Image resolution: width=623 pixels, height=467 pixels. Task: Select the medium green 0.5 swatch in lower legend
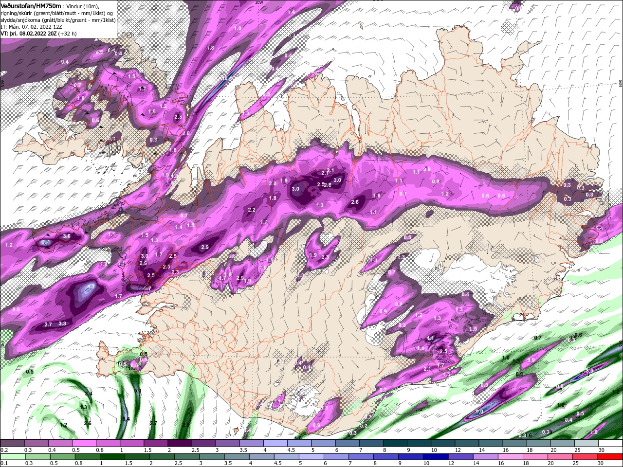63,457
